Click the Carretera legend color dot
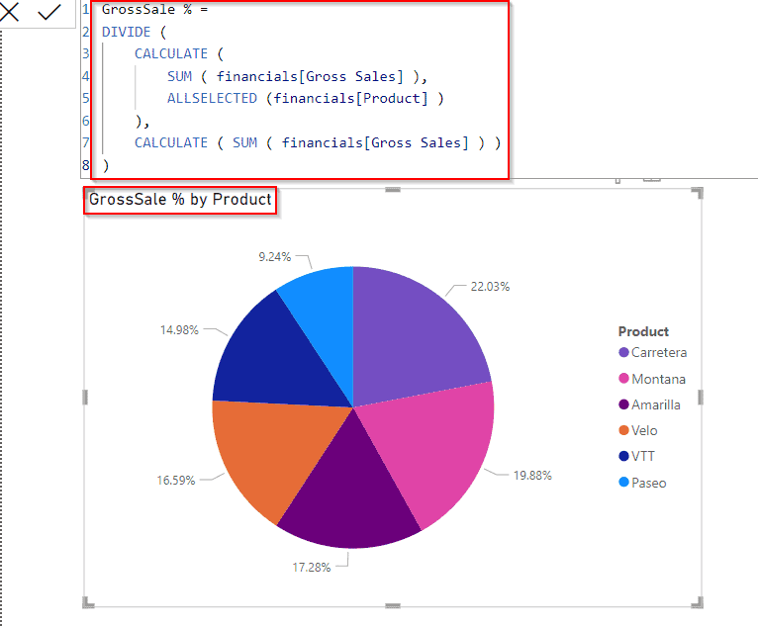This screenshot has width=758, height=627. [623, 352]
